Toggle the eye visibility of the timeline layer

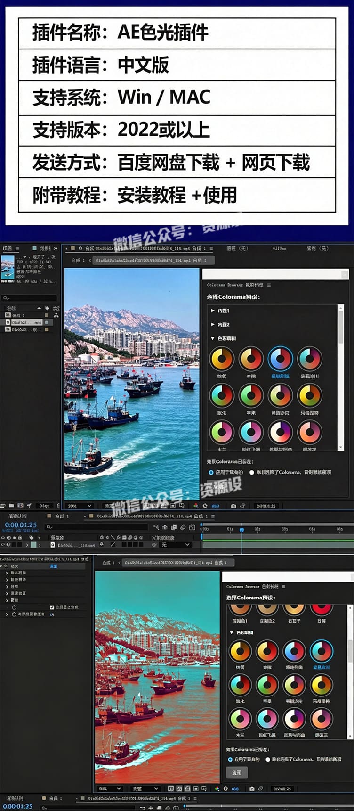click(3, 545)
